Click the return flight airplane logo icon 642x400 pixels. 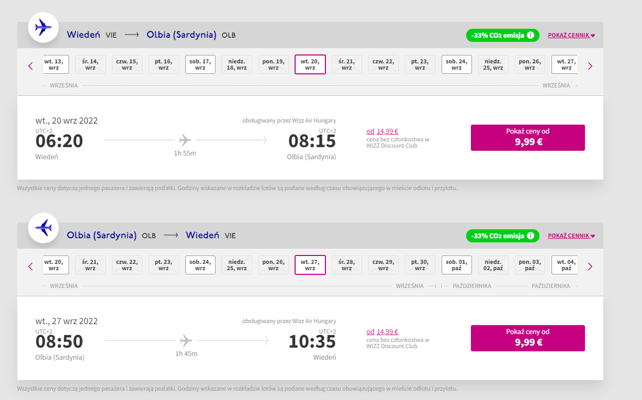click(43, 228)
